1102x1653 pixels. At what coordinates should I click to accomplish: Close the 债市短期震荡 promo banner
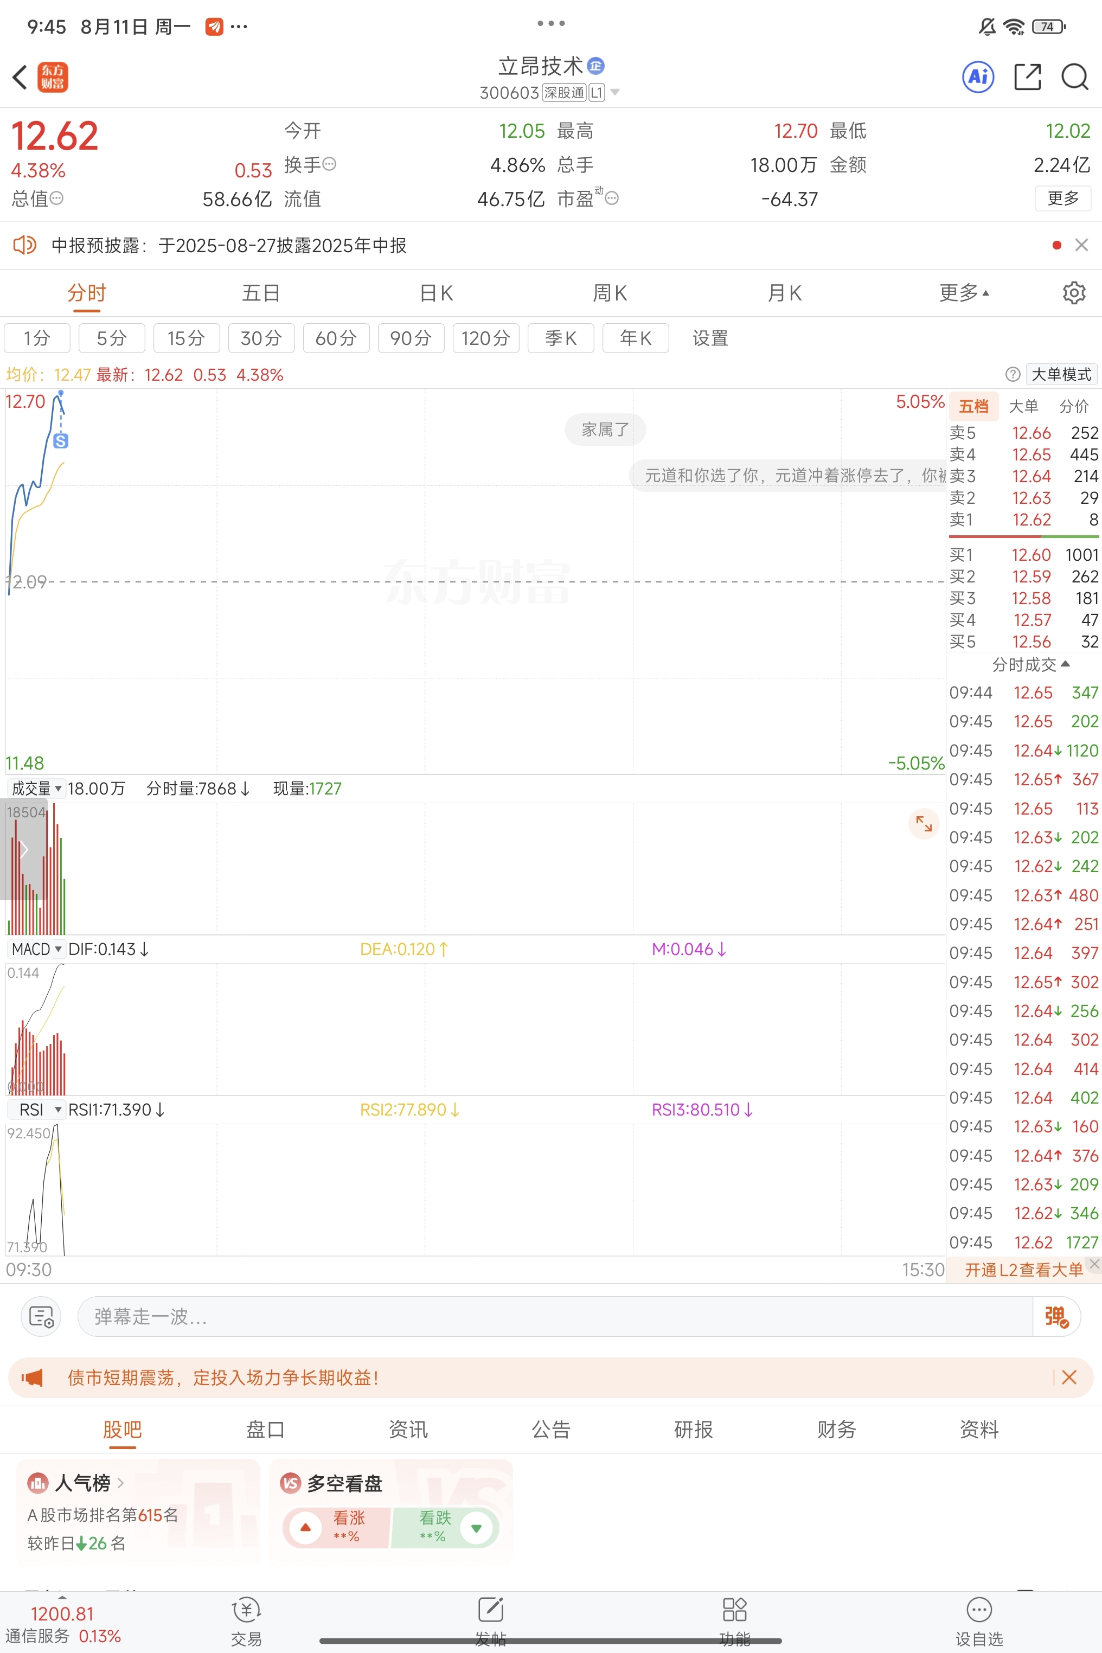[x=1069, y=1377]
